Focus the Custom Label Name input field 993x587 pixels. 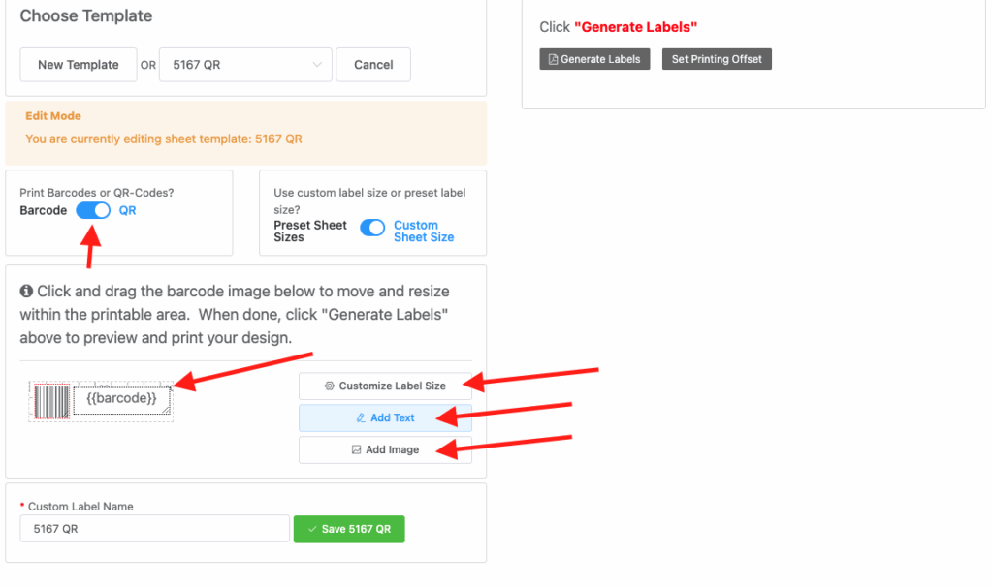click(154, 529)
